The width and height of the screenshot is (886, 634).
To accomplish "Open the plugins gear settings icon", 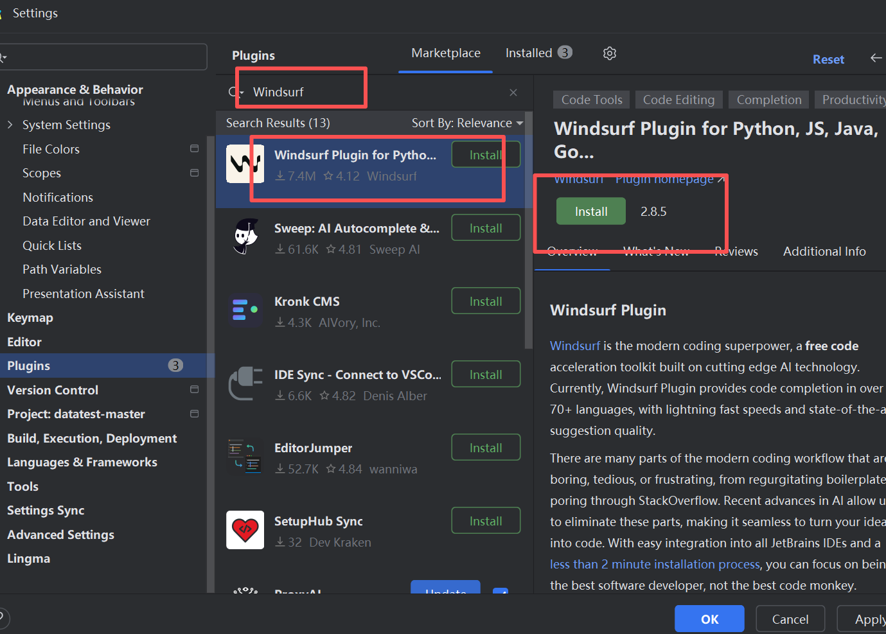I will click(x=610, y=53).
